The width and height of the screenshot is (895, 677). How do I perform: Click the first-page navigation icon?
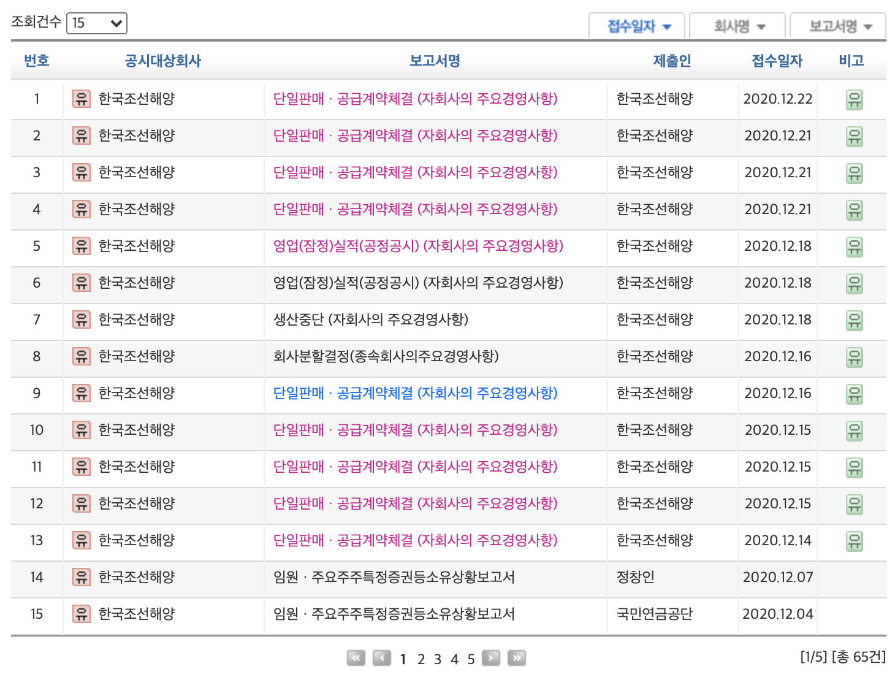(x=356, y=657)
